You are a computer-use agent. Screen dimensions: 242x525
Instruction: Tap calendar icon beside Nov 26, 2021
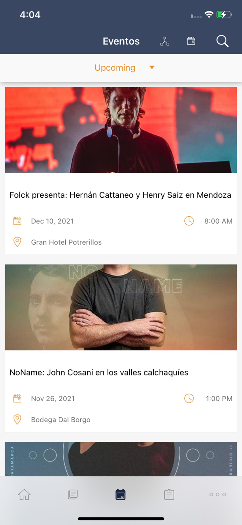(x=17, y=398)
